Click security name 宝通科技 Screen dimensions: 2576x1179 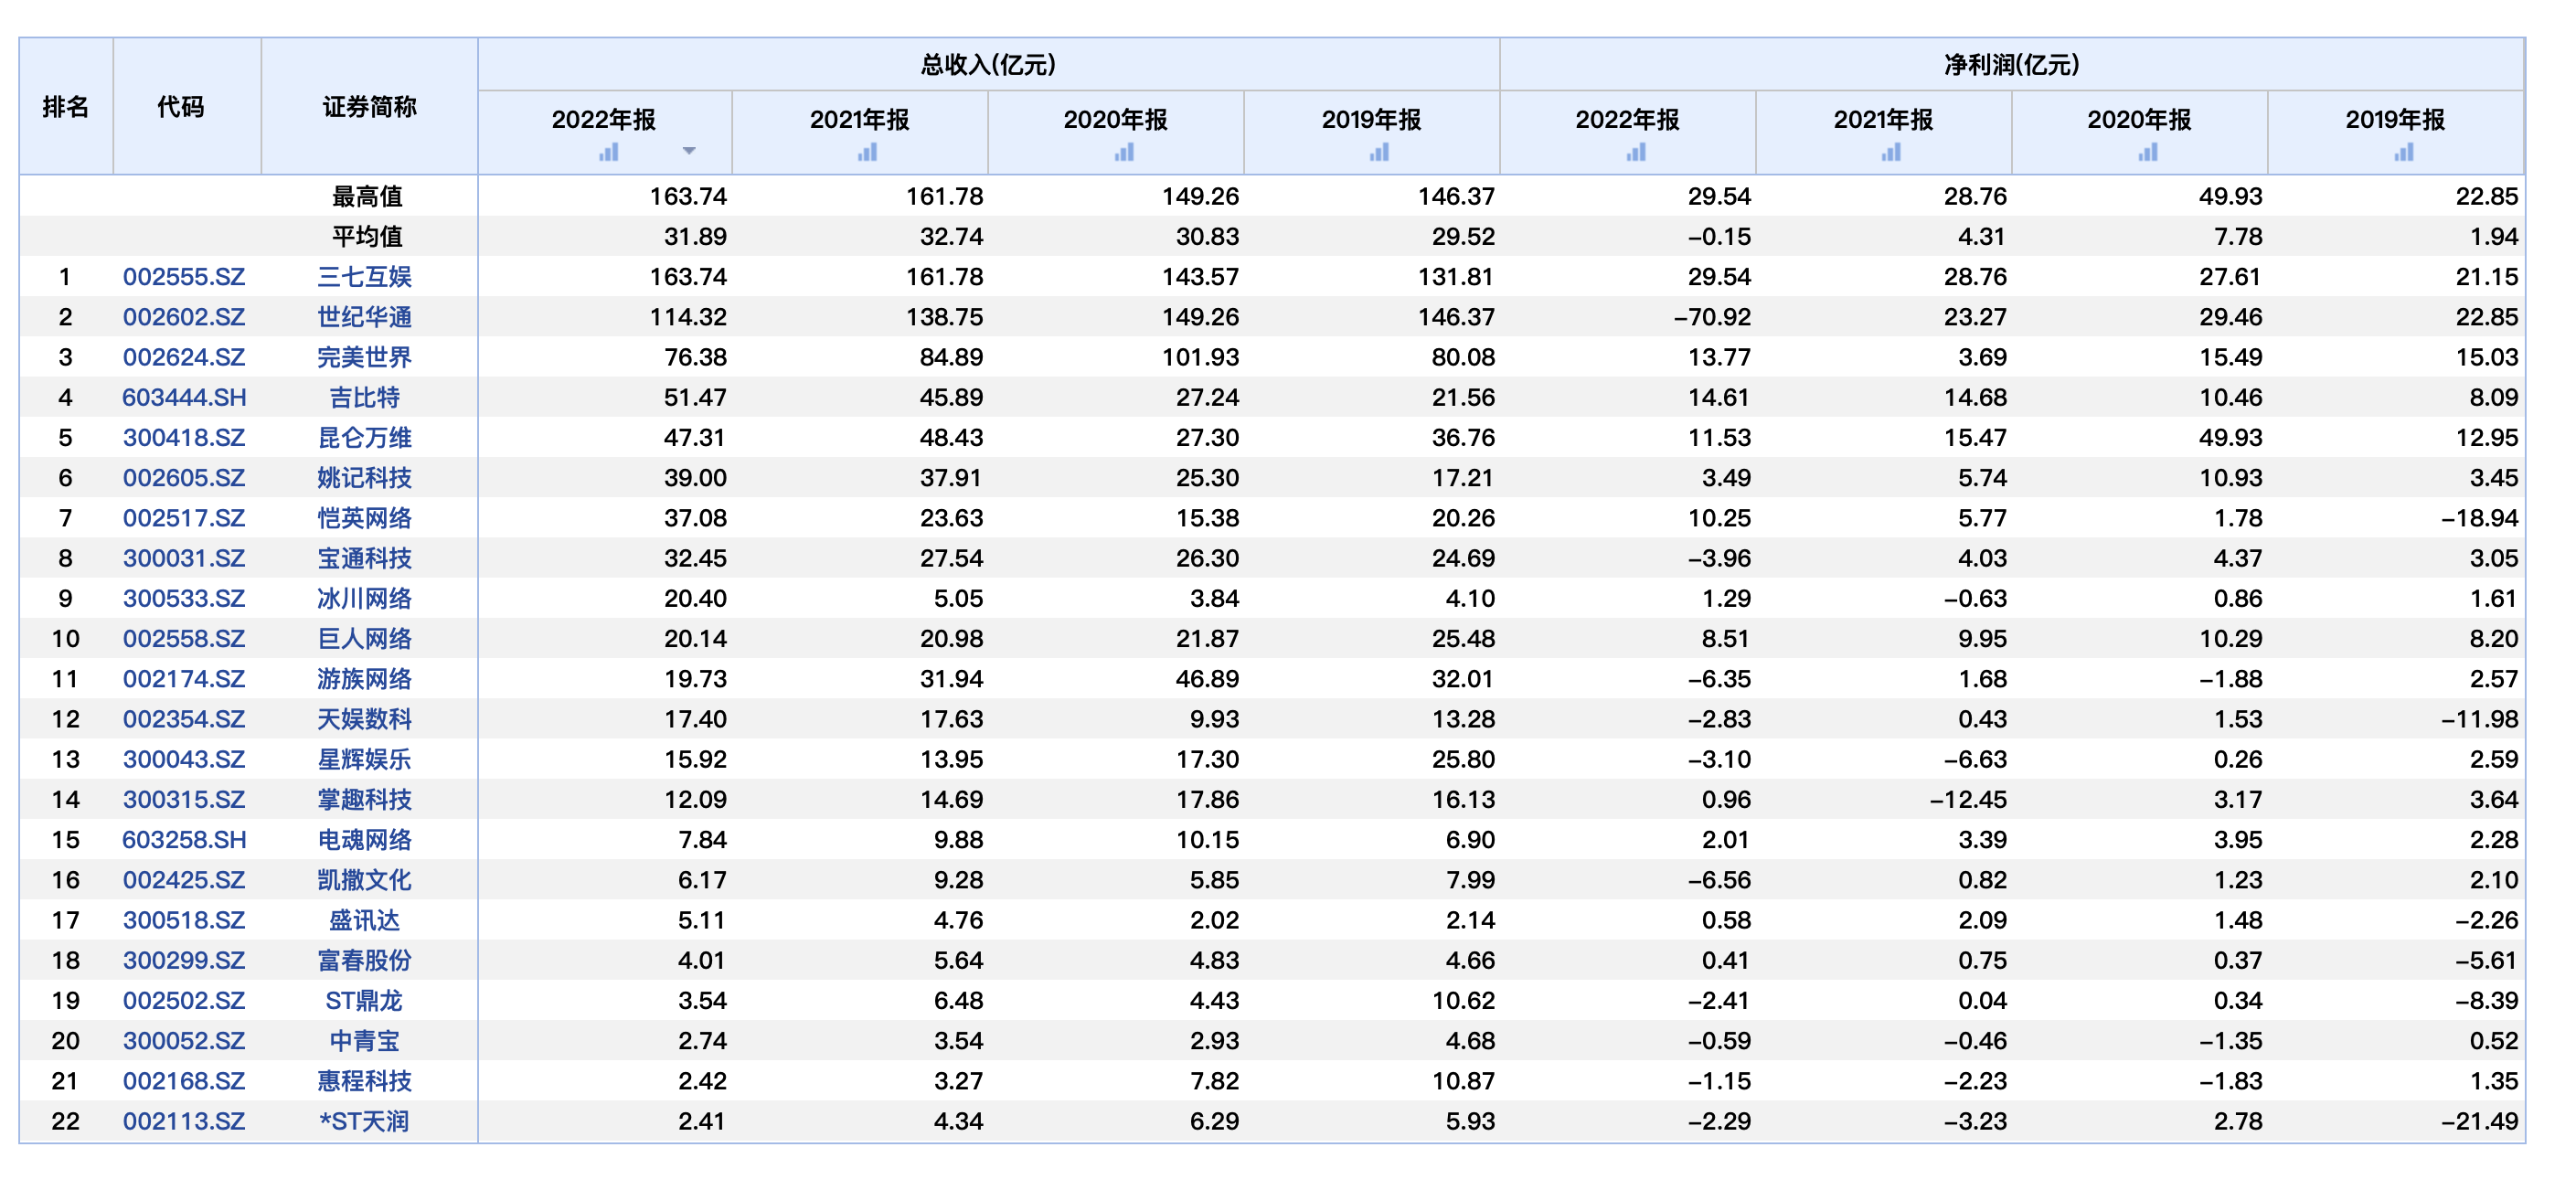(365, 558)
